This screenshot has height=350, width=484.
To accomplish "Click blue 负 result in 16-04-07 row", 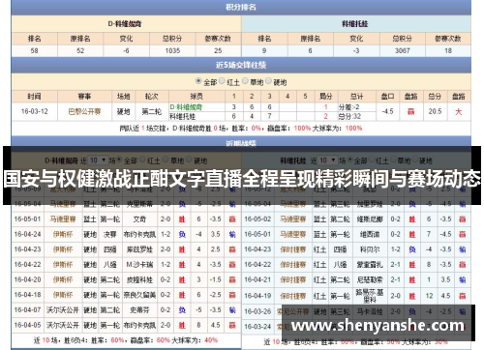I will (182, 310).
